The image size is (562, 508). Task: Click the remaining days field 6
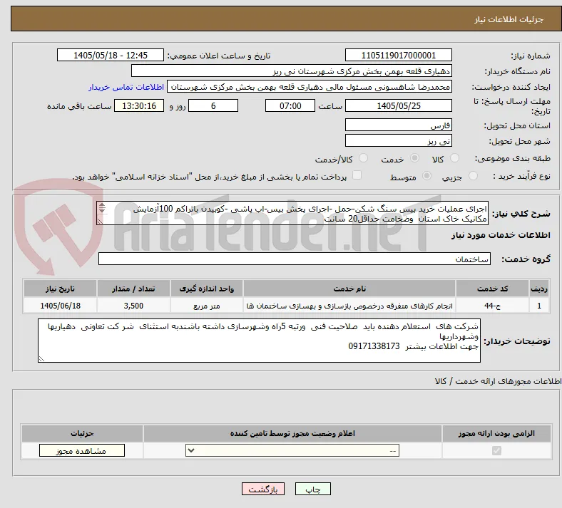(x=213, y=106)
